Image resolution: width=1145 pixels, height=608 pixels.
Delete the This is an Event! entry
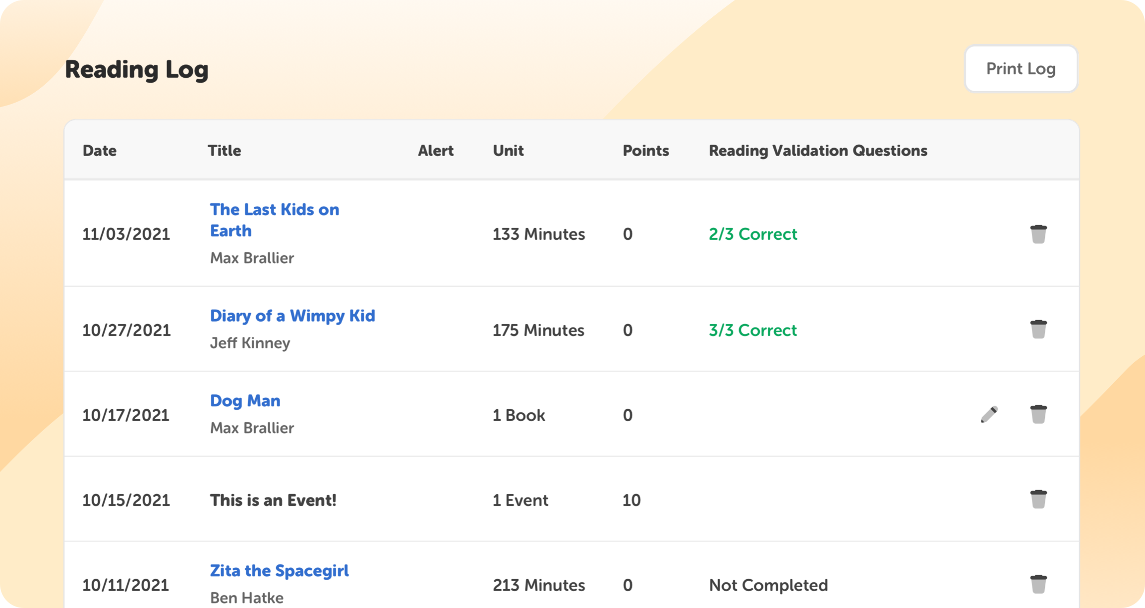[x=1038, y=499]
